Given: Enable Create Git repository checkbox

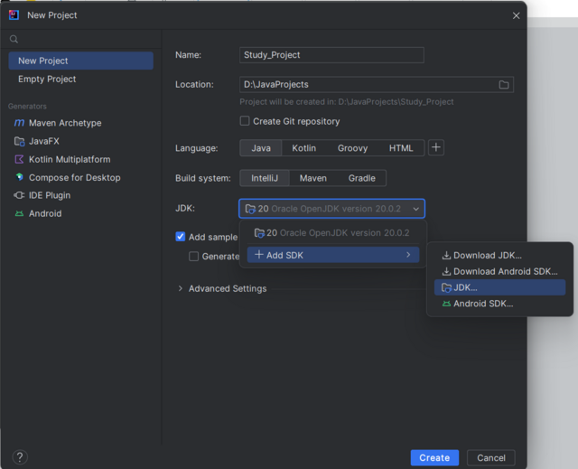Looking at the screenshot, I should [x=245, y=121].
